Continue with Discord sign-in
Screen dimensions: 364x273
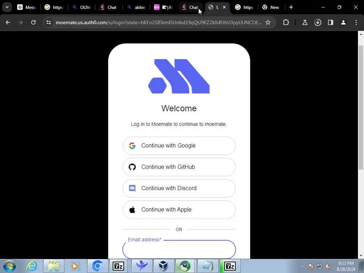[179, 188]
